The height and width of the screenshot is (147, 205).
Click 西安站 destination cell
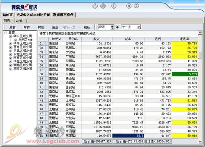click(x=73, y=87)
